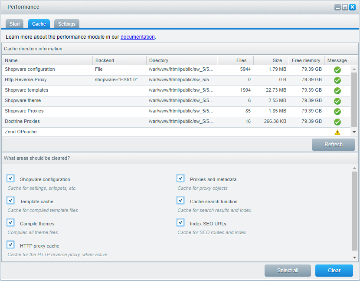Click the 22.73 MB size value

[x=276, y=90]
